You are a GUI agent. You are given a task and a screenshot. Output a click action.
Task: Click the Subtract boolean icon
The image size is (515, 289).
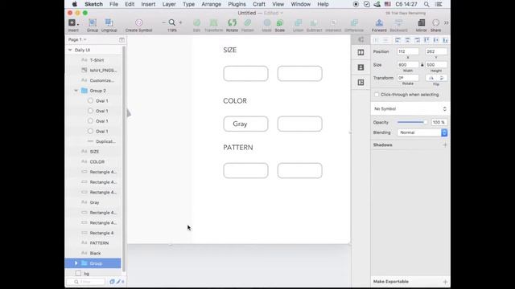pyautogui.click(x=314, y=22)
